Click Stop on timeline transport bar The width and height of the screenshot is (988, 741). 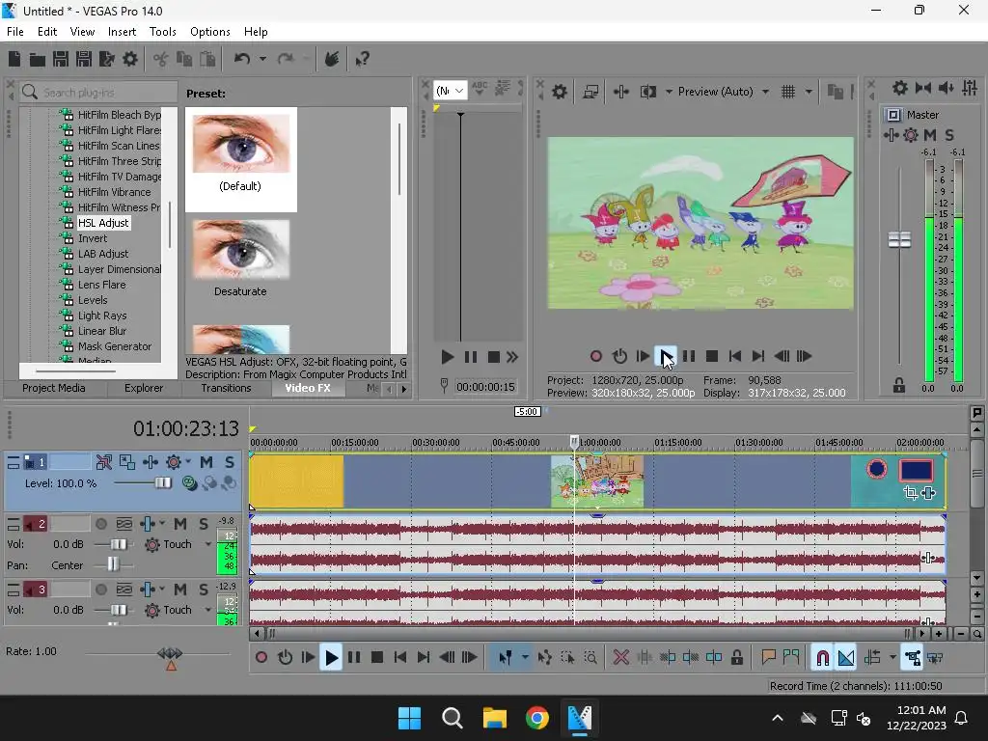pos(377,658)
